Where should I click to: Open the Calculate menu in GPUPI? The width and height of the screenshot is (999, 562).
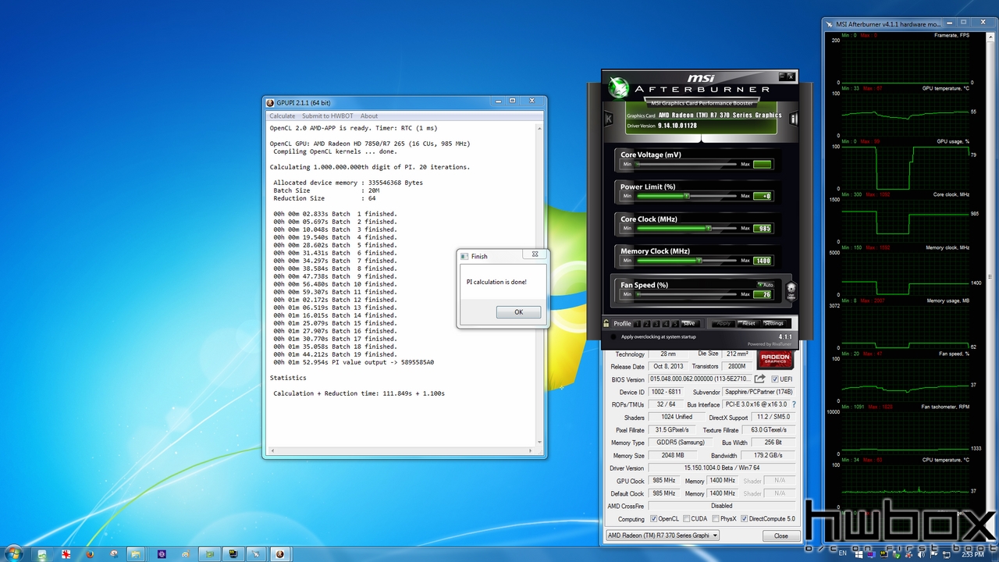pyautogui.click(x=283, y=116)
